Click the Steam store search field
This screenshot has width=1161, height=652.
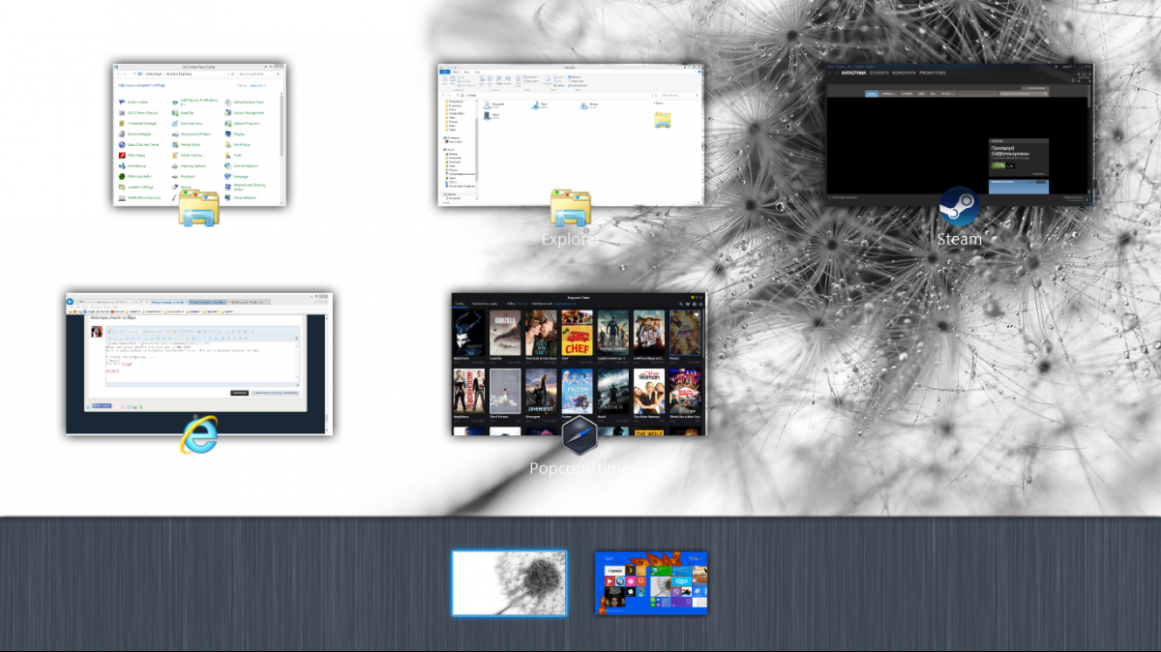tap(1027, 94)
